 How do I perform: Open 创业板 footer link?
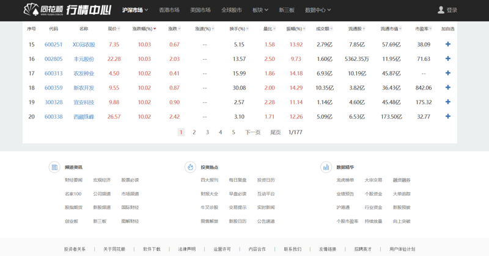(x=72, y=221)
